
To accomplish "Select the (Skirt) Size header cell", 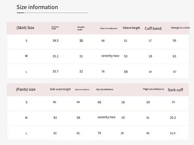I will point(25,28).
